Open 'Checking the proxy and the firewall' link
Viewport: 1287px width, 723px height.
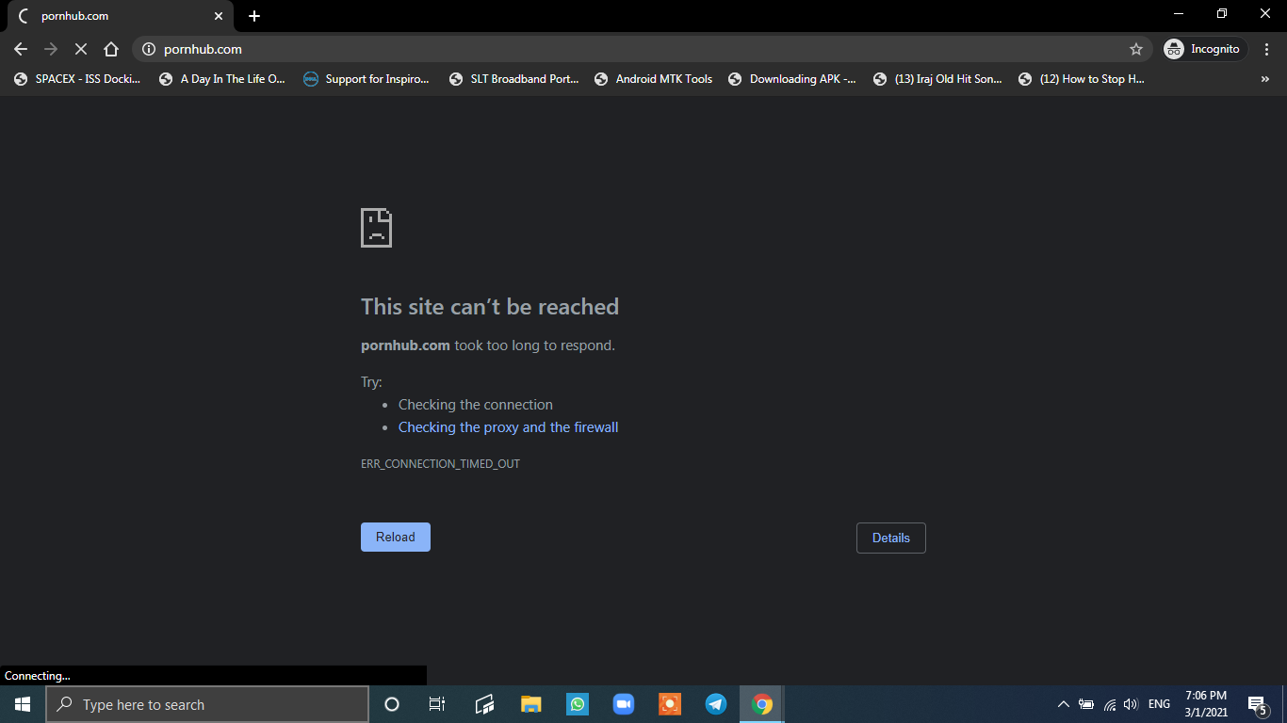[x=509, y=427]
